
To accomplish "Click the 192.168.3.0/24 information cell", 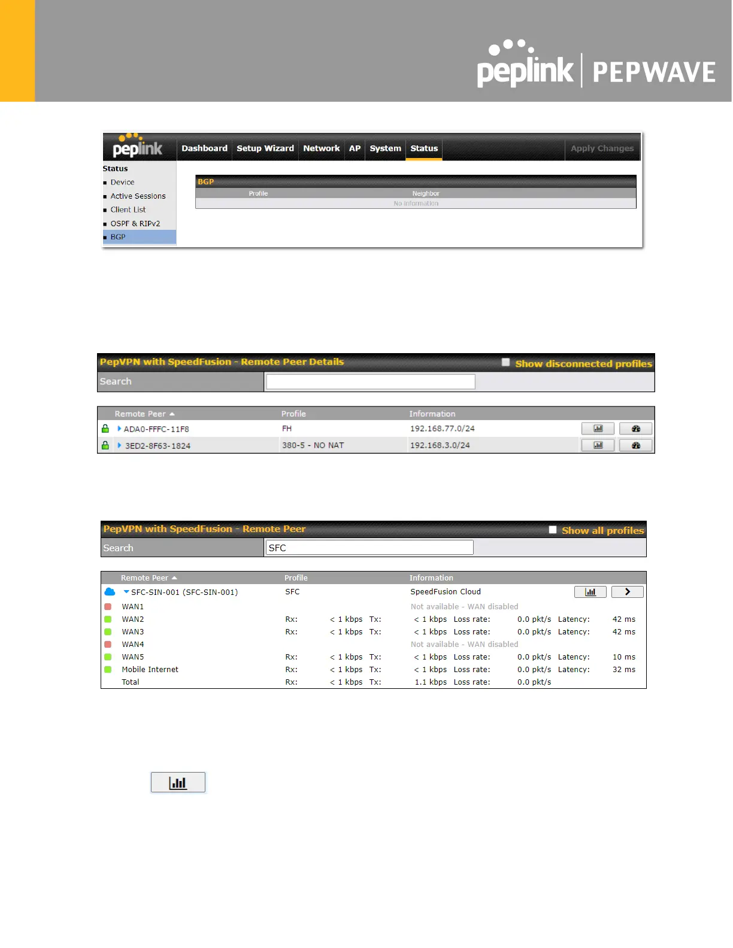I will [440, 445].
